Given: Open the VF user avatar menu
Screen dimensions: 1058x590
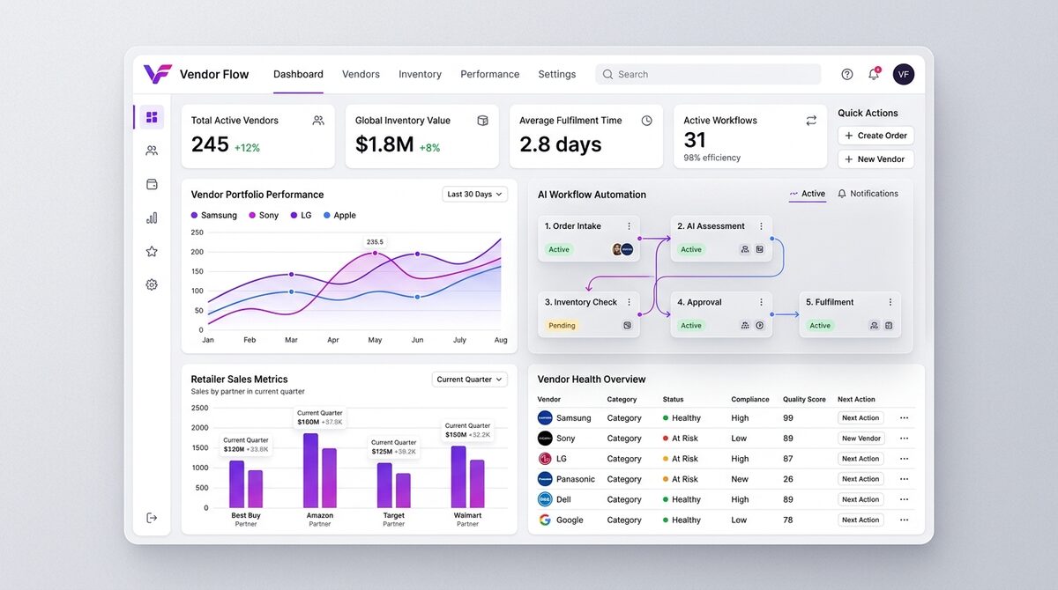Looking at the screenshot, I should point(903,74).
